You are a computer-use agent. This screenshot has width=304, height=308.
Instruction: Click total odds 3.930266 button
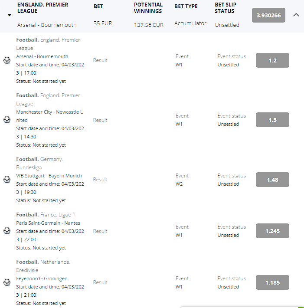click(x=268, y=15)
